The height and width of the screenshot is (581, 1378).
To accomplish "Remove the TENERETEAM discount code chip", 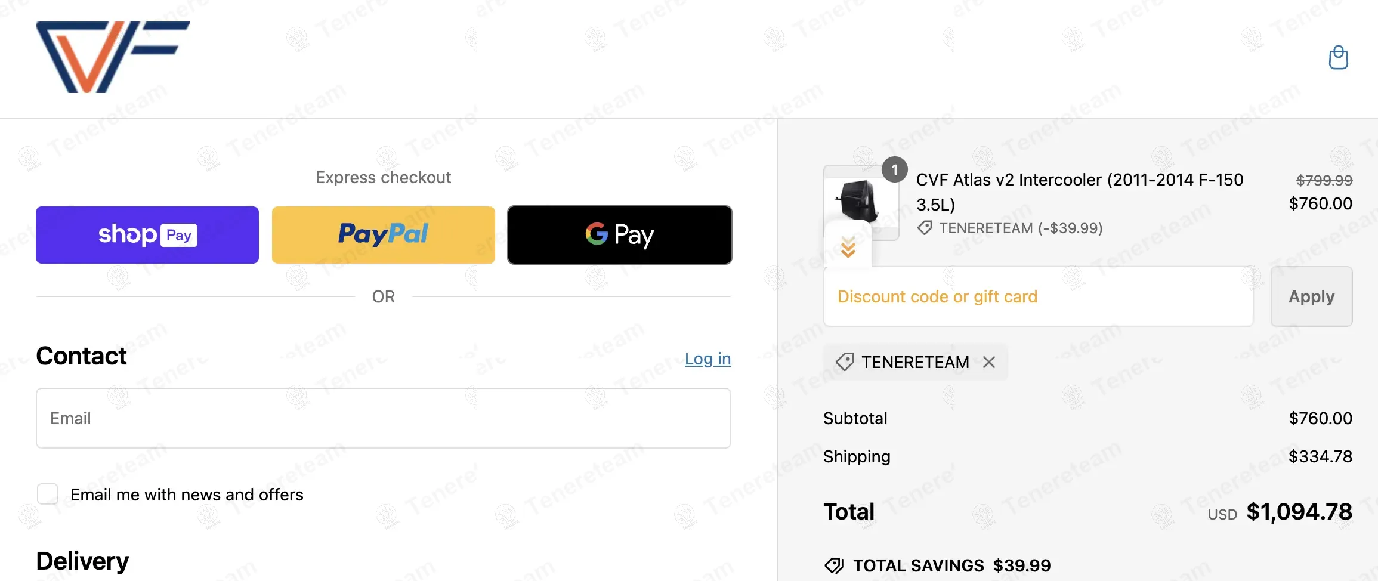I will point(989,362).
